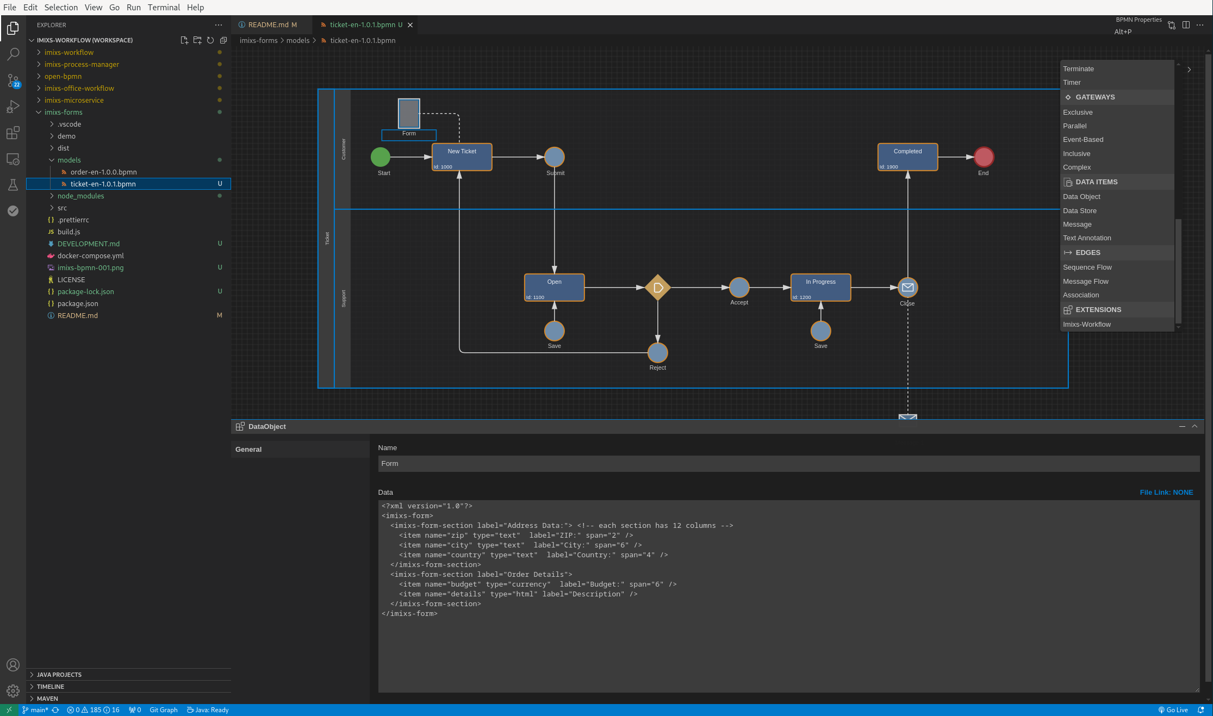Viewport: 1213px width, 716px height.
Task: Pick Text Annotation from palette
Action: point(1087,238)
